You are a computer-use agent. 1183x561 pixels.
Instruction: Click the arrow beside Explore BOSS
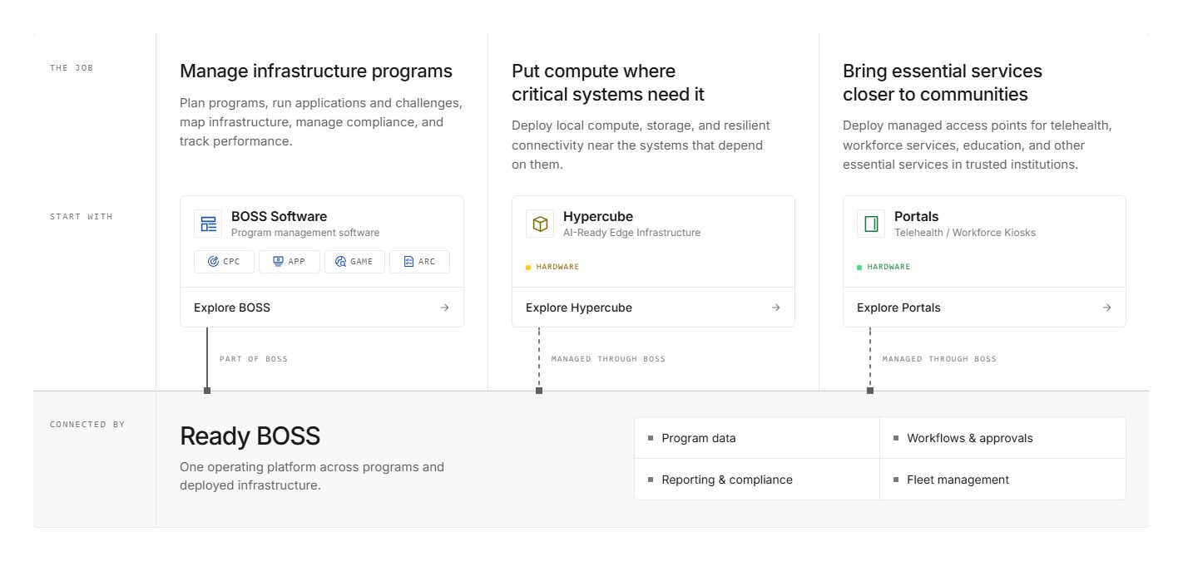click(x=444, y=308)
